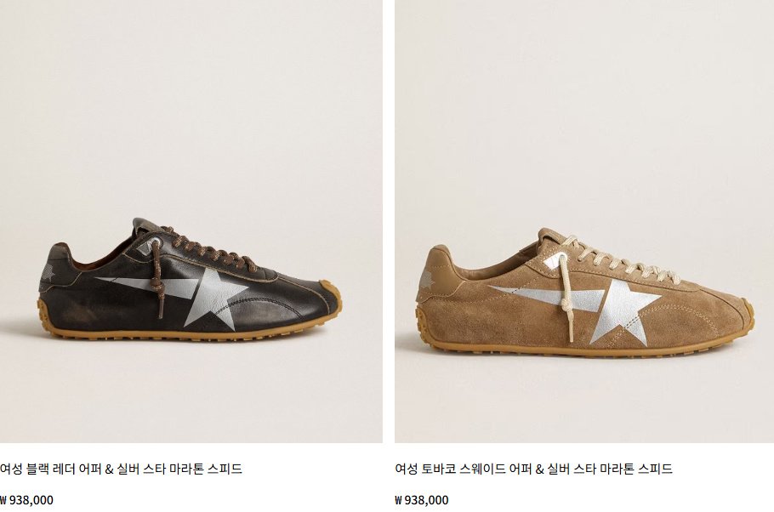This screenshot has width=774, height=512.
Task: Open the 여성 토바코 스웨이드 어퍼 product title
Action: tap(533, 469)
